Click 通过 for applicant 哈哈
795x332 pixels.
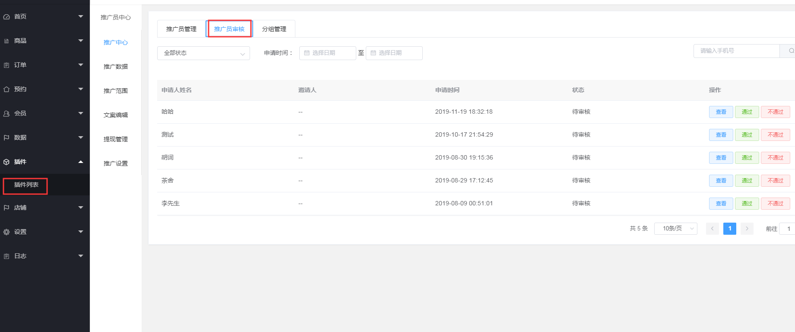(747, 112)
